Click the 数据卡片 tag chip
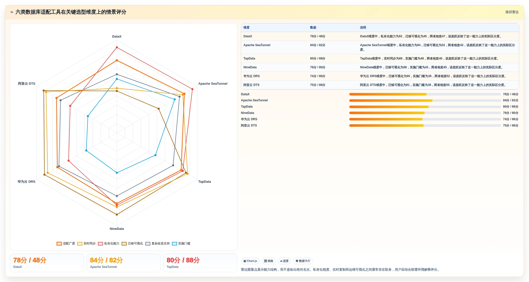This screenshot has width=529, height=282. coord(303,261)
